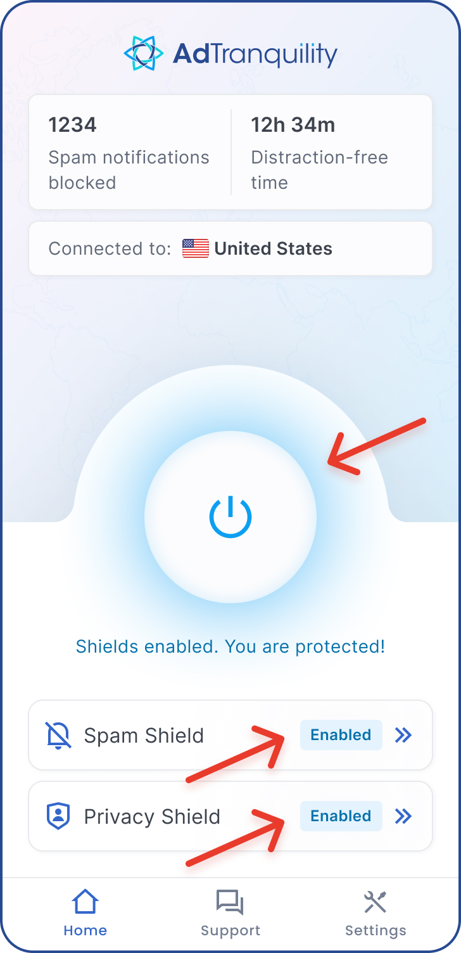The width and height of the screenshot is (461, 953).
Task: Open the Spam Shield row label
Action: [144, 736]
